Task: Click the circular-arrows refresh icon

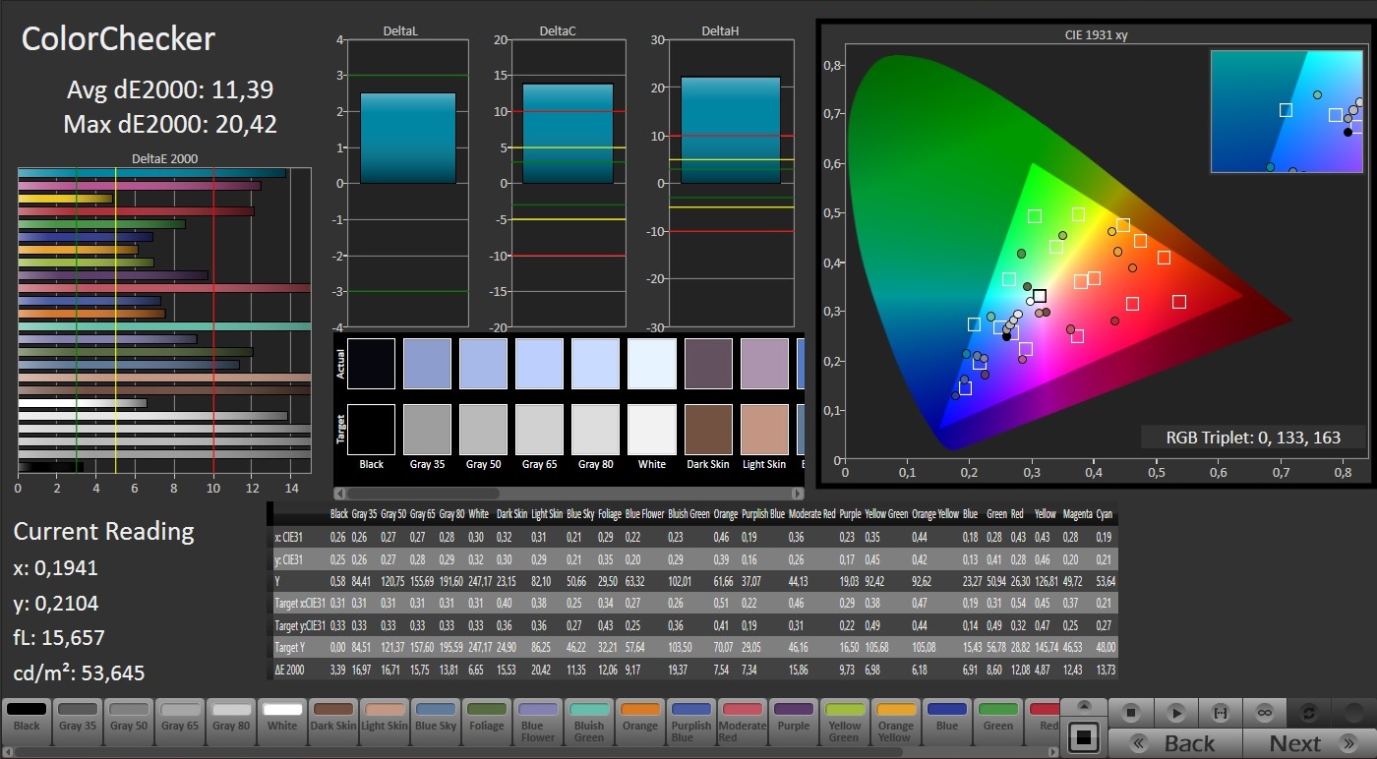Action: pos(1309,713)
